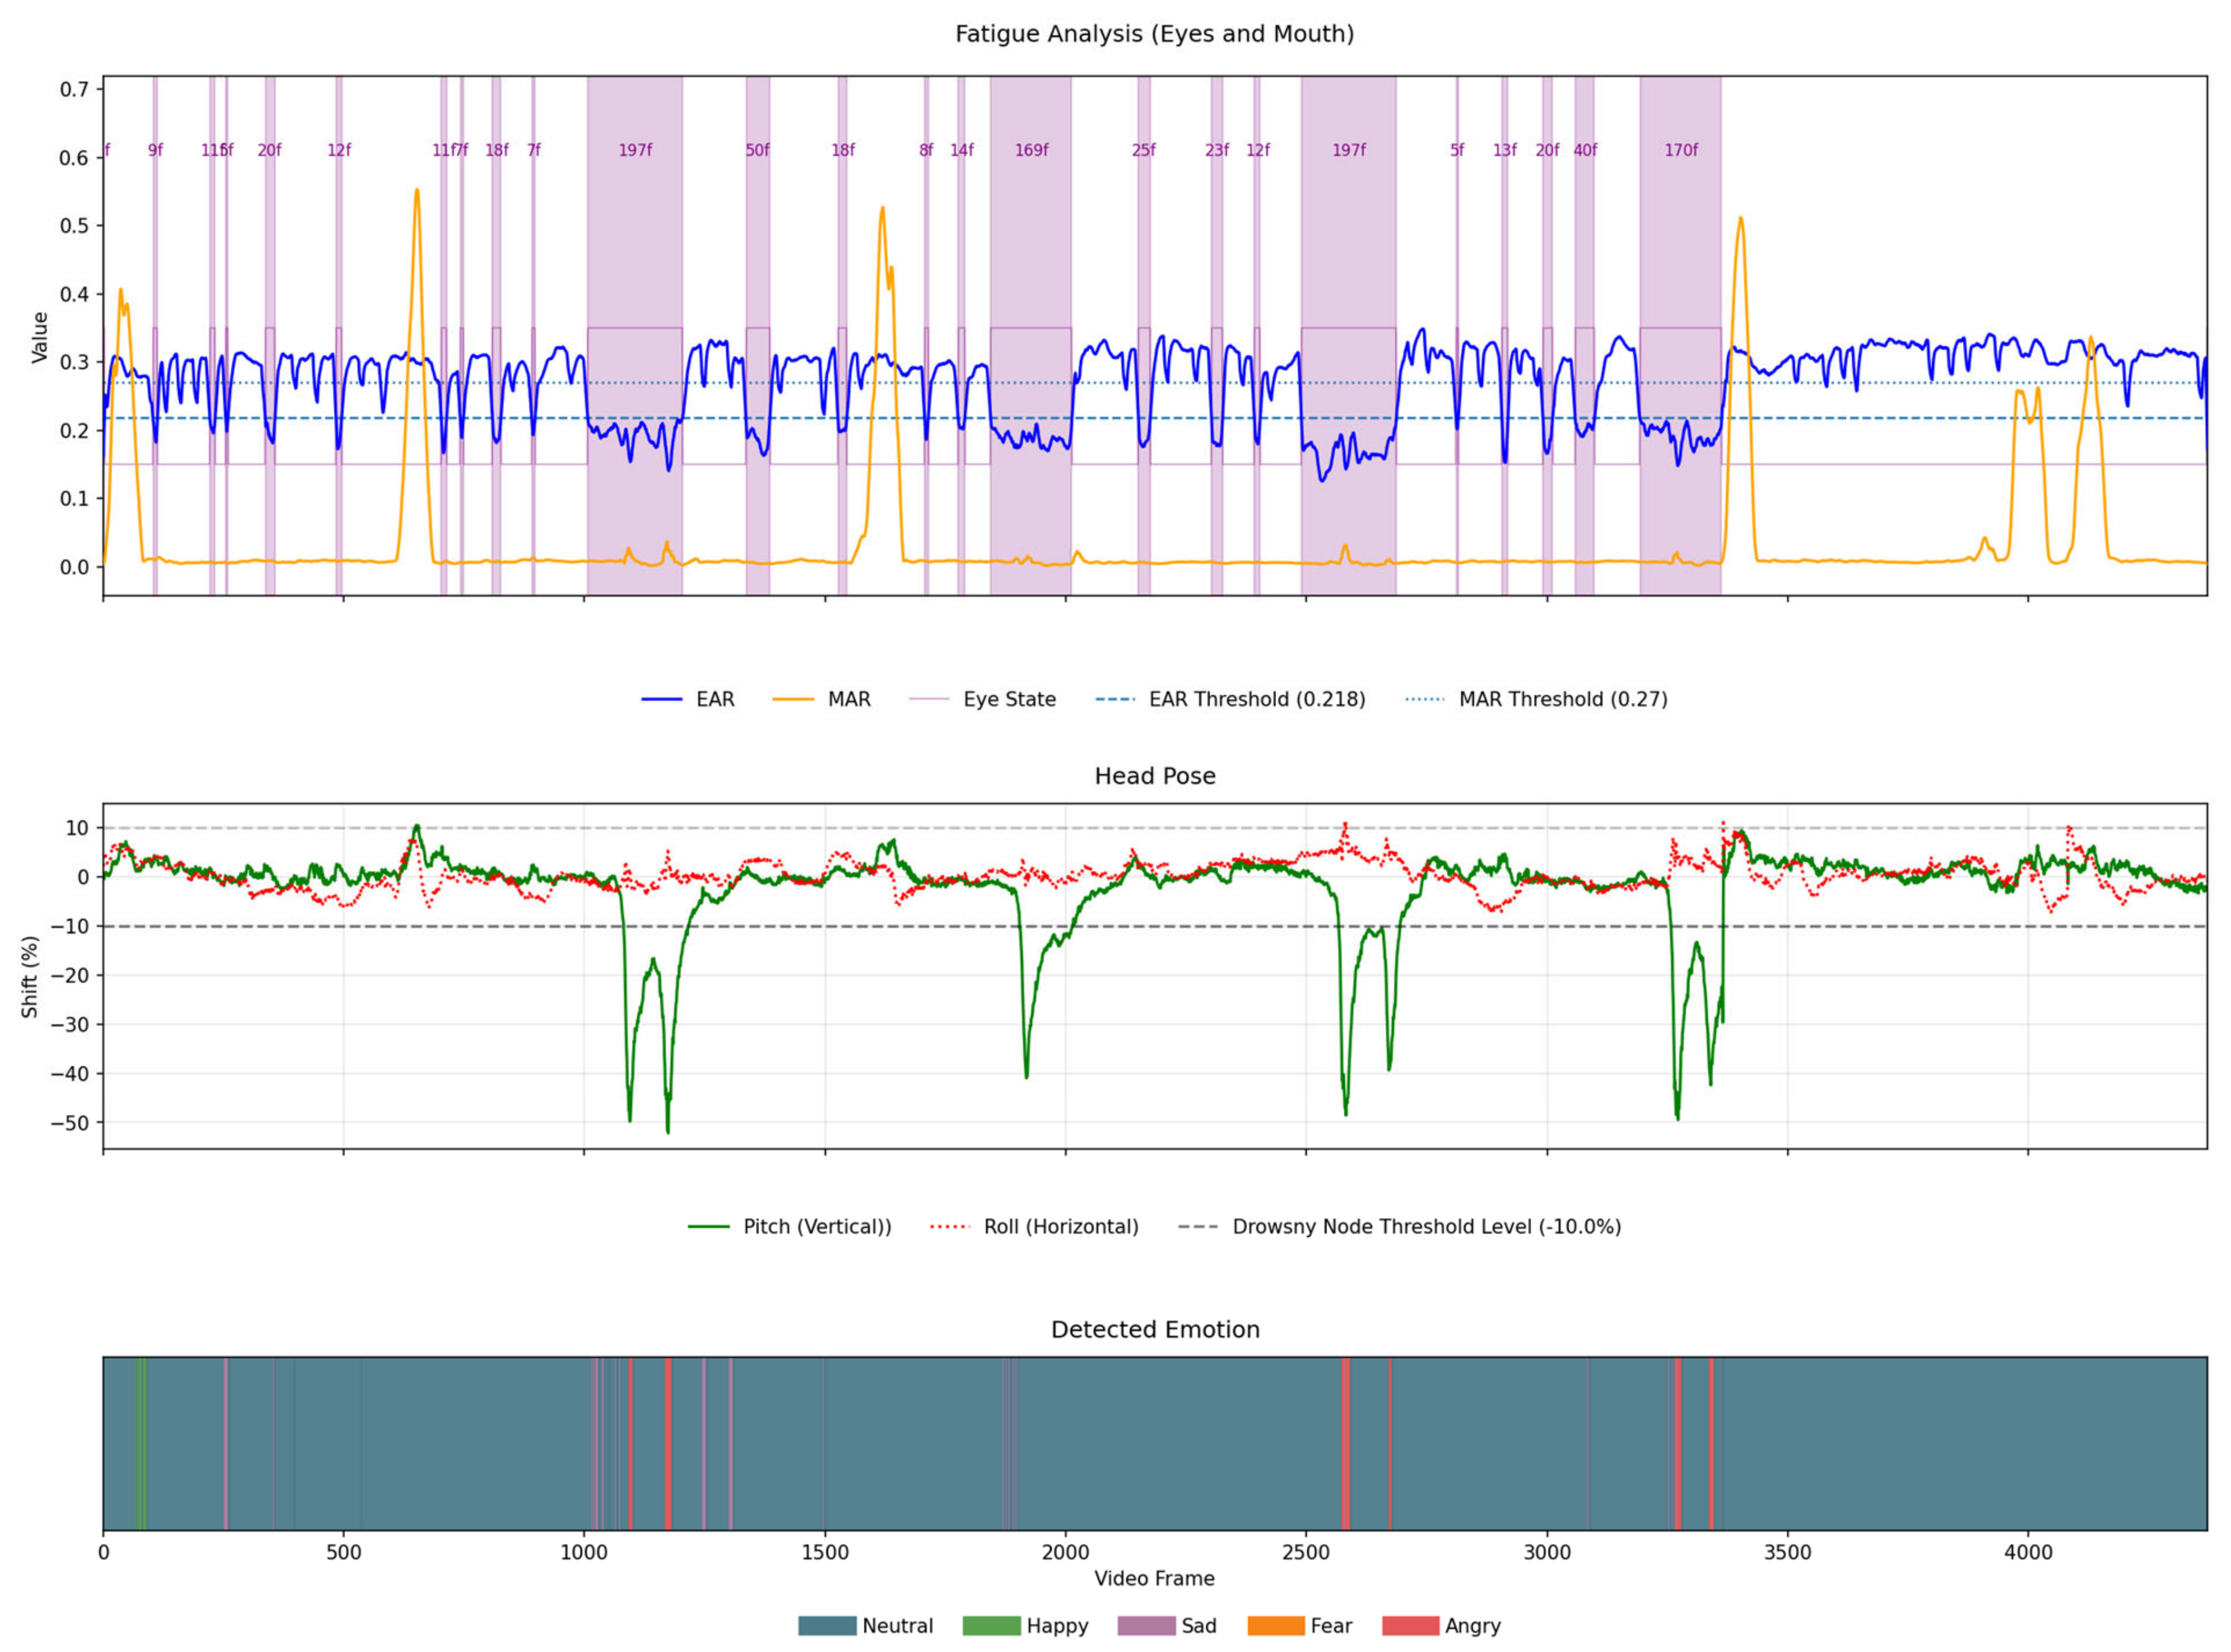Click the "0.4" value axis tick
Screen dimensions: 2231x1652
75,294
